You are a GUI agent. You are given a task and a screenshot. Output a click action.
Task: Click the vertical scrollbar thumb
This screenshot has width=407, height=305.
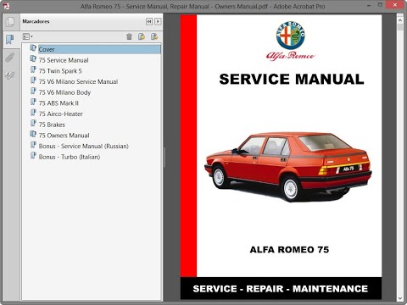click(400, 27)
